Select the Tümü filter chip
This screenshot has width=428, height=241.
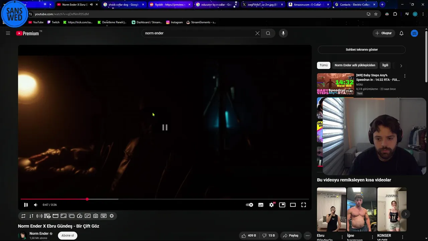point(324,65)
